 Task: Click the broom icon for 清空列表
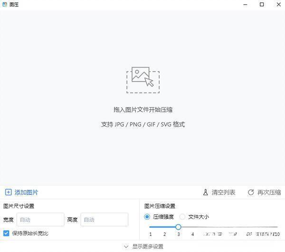tap(206, 192)
